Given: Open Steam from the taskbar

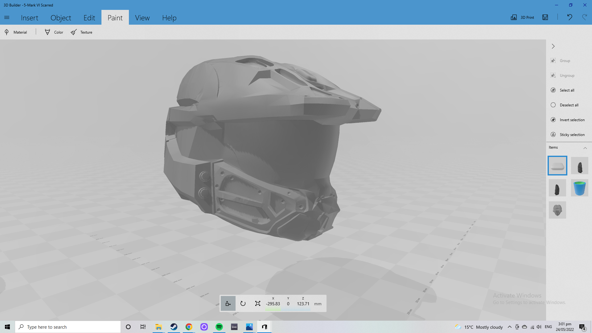Looking at the screenshot, I should 174,327.
